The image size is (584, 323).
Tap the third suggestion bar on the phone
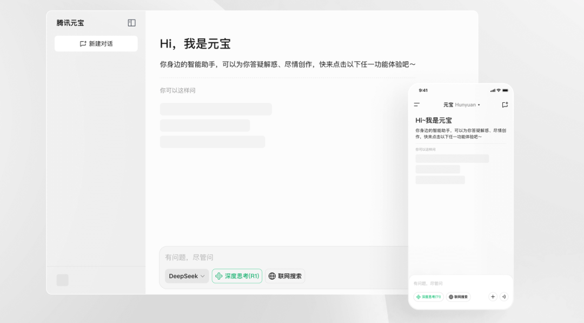click(440, 180)
